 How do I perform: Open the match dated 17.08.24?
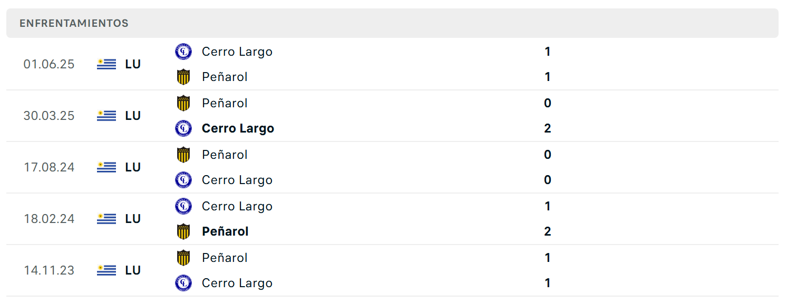[x=392, y=167]
